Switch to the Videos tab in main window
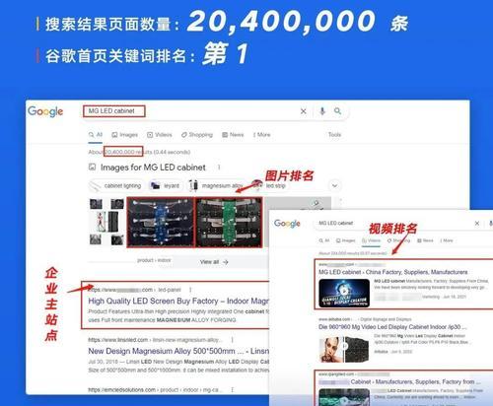Image resolution: width=493 pixels, height=406 pixels. point(160,135)
